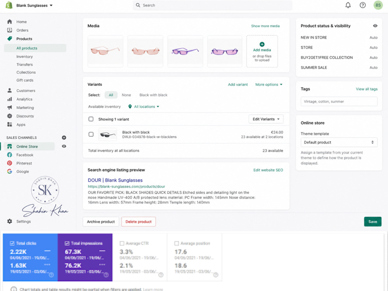
Task: Open the purple sunglasses side-view thumbnail
Action: tap(185, 51)
